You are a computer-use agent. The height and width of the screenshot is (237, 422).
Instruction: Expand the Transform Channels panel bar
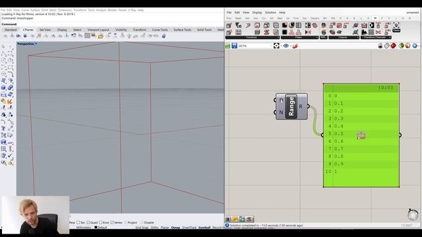point(376,38)
